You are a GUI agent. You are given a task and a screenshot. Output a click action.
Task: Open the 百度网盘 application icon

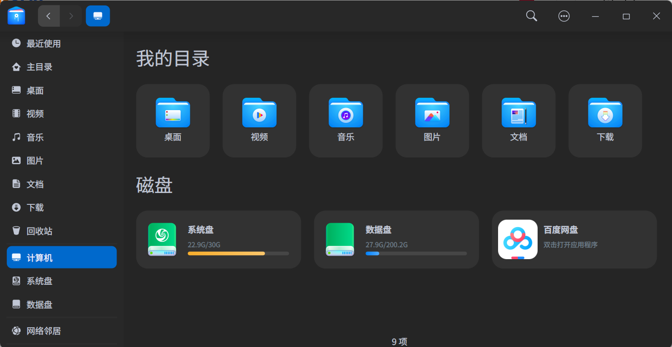pos(517,239)
